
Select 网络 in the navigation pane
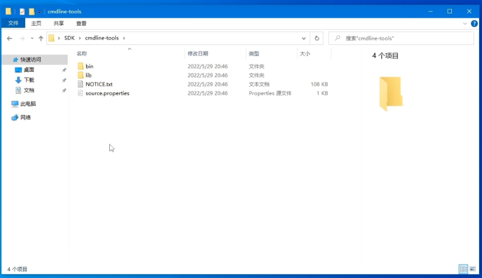click(26, 117)
